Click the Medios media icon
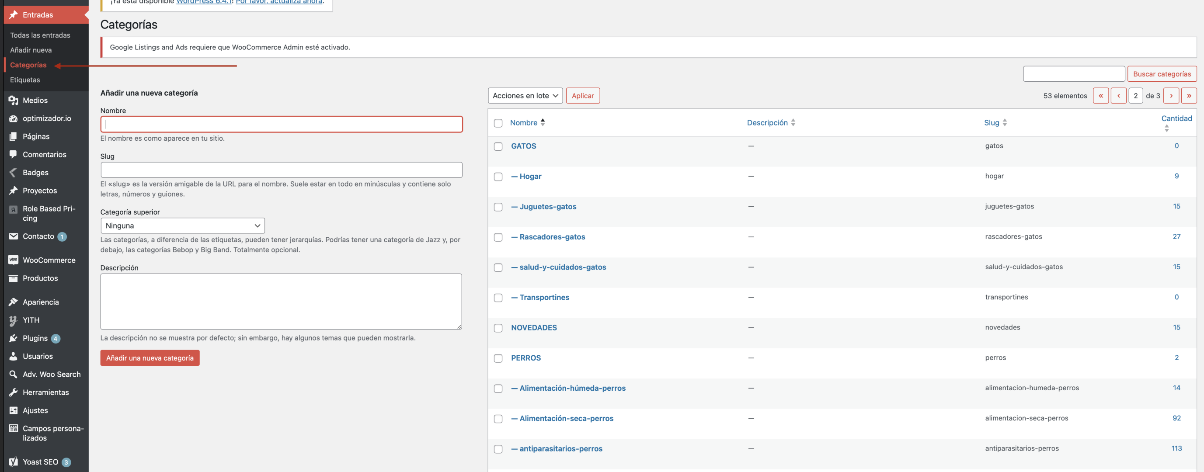The width and height of the screenshot is (1204, 472). 13,101
